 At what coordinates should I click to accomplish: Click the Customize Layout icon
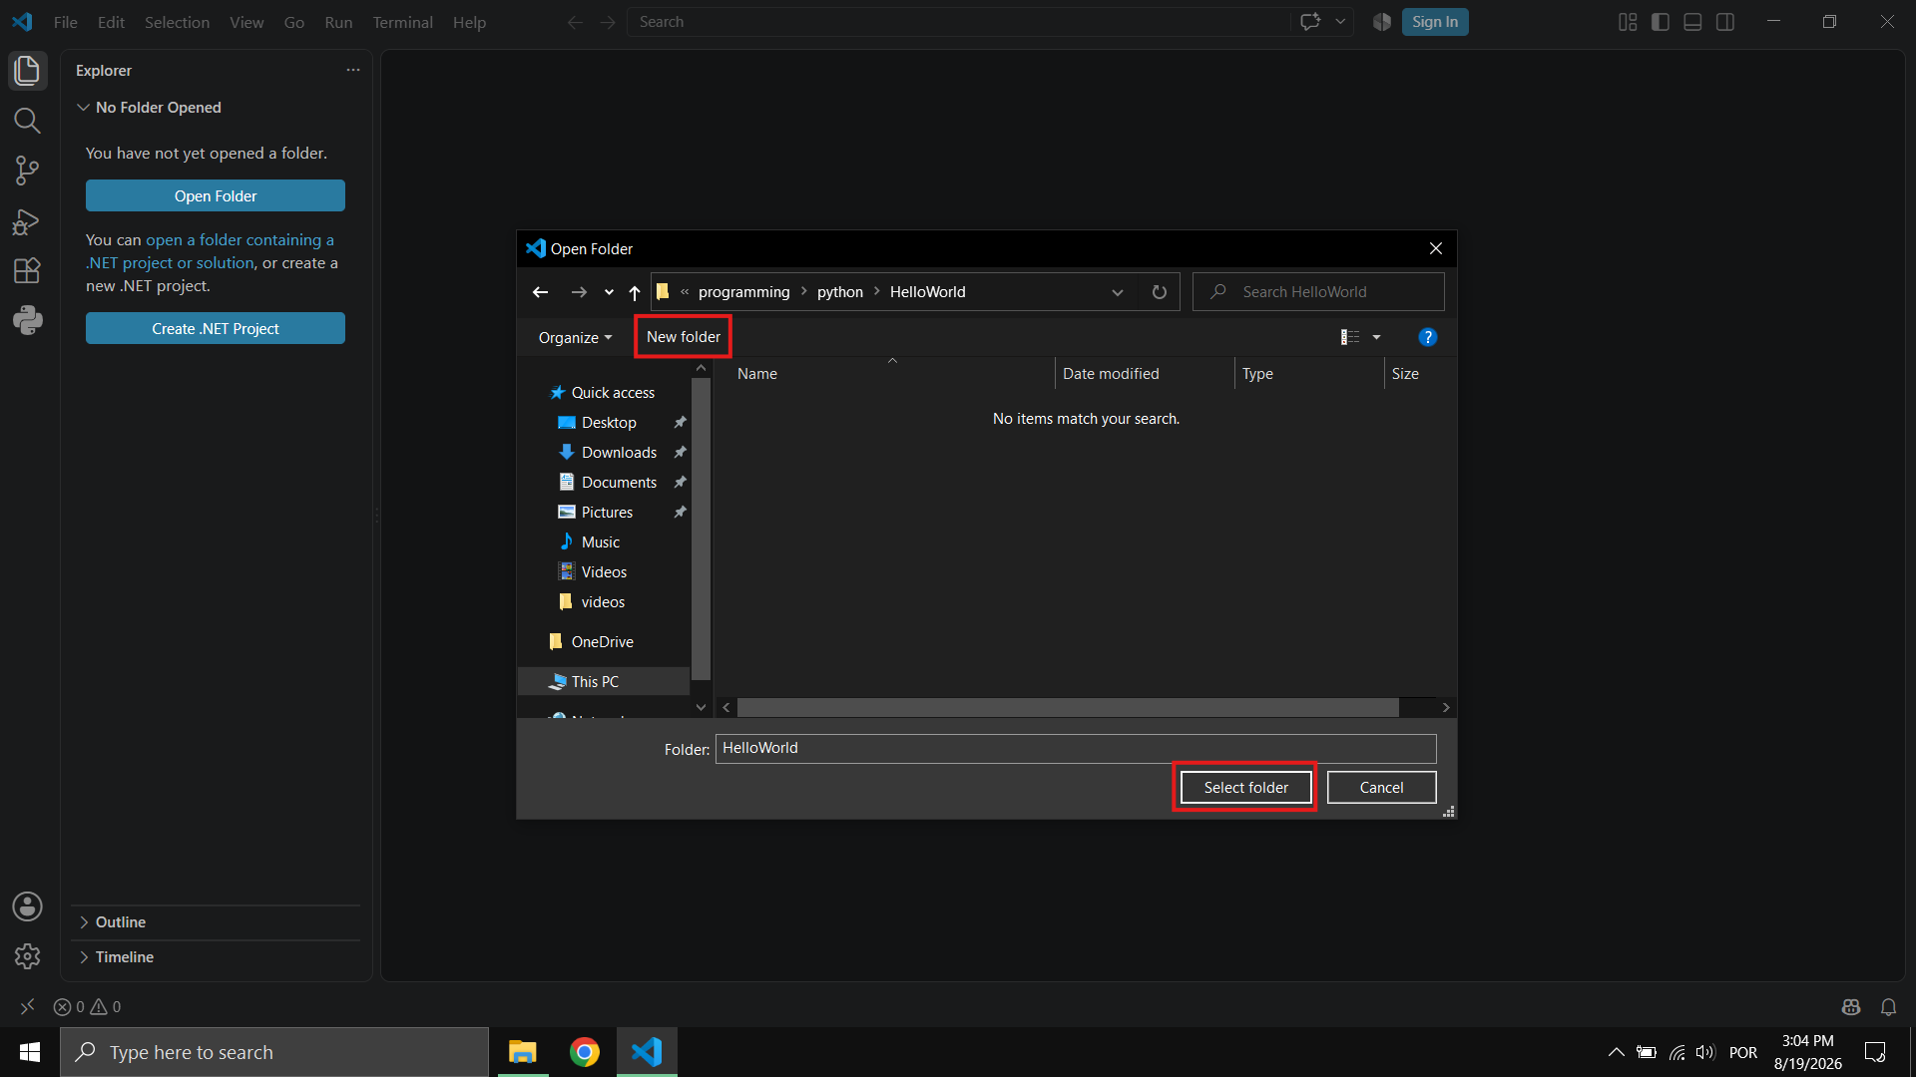1628,22
